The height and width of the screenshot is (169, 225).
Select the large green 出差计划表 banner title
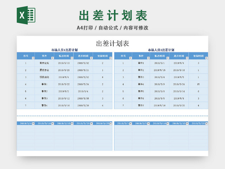point(113,15)
